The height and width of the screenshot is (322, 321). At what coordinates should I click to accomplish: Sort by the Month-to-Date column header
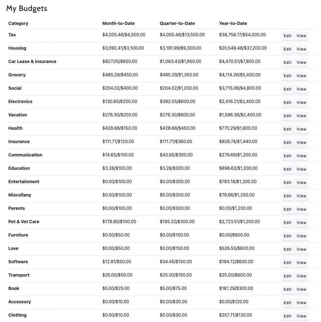click(118, 23)
